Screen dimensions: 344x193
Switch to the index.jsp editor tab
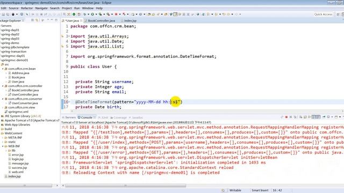click(x=128, y=20)
